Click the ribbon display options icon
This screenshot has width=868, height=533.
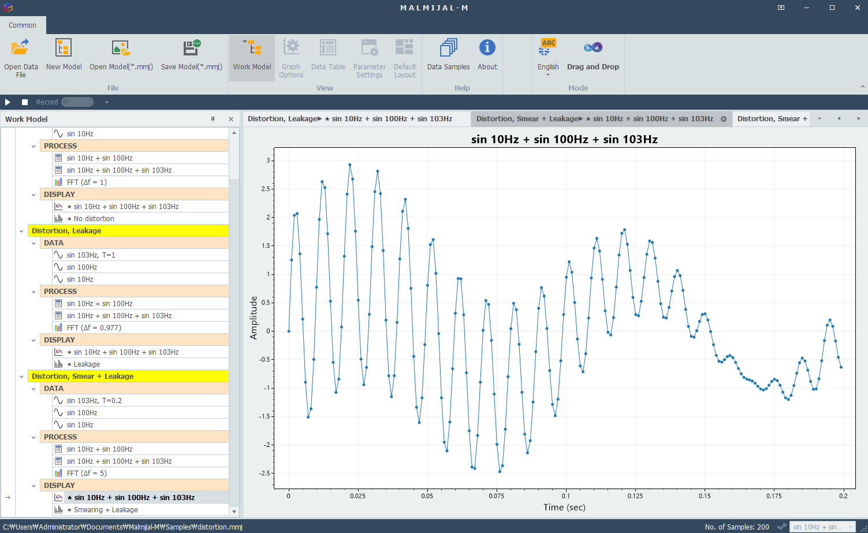(781, 8)
